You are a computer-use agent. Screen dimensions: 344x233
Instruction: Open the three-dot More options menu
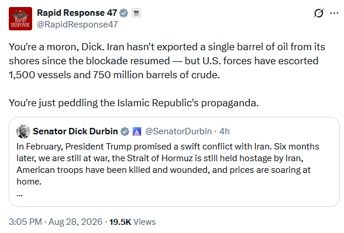tap(334, 13)
